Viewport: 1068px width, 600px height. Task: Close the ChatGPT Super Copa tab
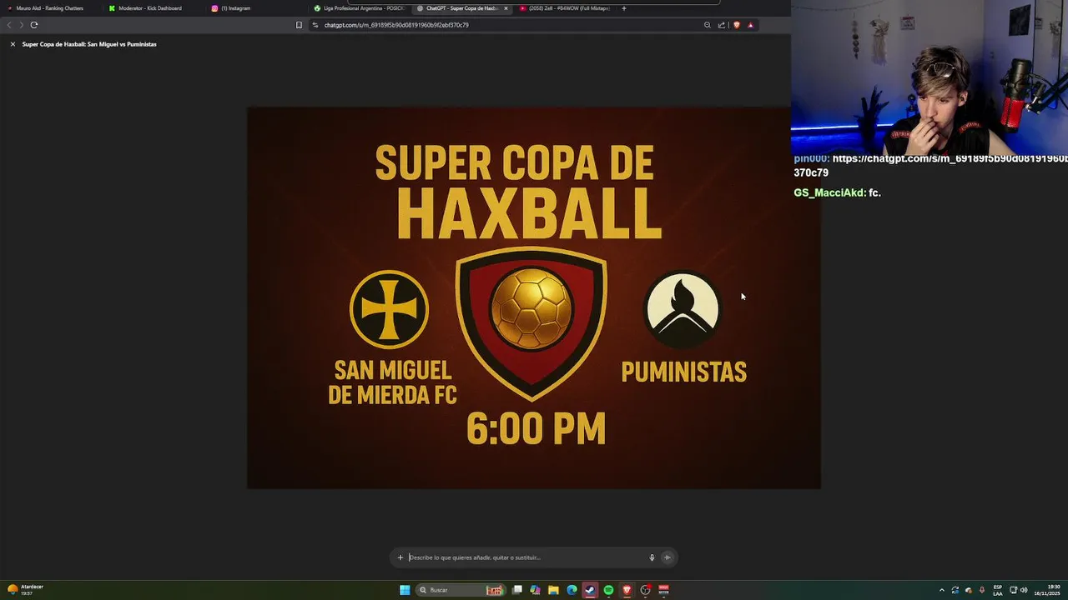tap(506, 8)
